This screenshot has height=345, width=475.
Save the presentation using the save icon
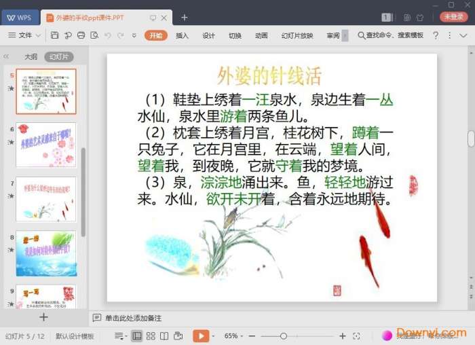(x=54, y=35)
